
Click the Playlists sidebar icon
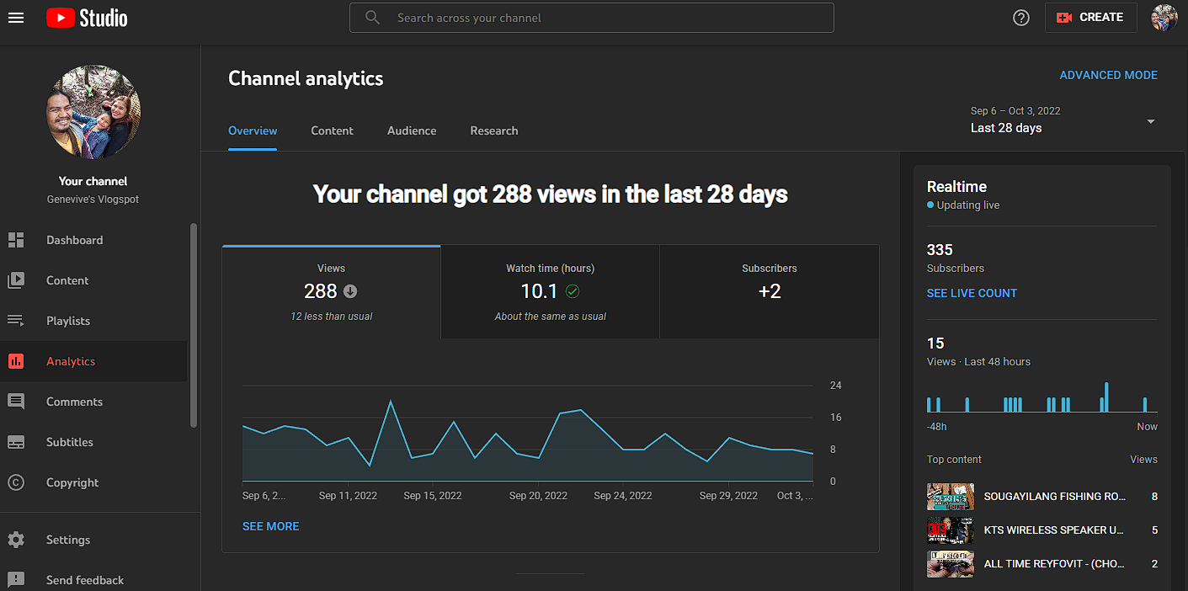click(16, 321)
